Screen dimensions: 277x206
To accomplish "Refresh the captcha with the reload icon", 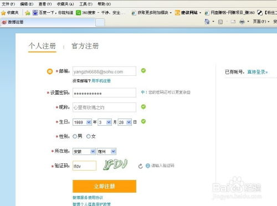I will tap(140, 166).
